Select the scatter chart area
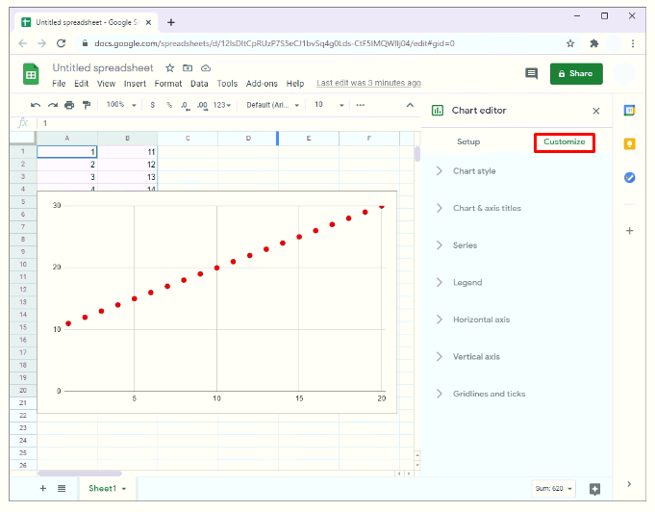655x512 pixels. point(216,302)
